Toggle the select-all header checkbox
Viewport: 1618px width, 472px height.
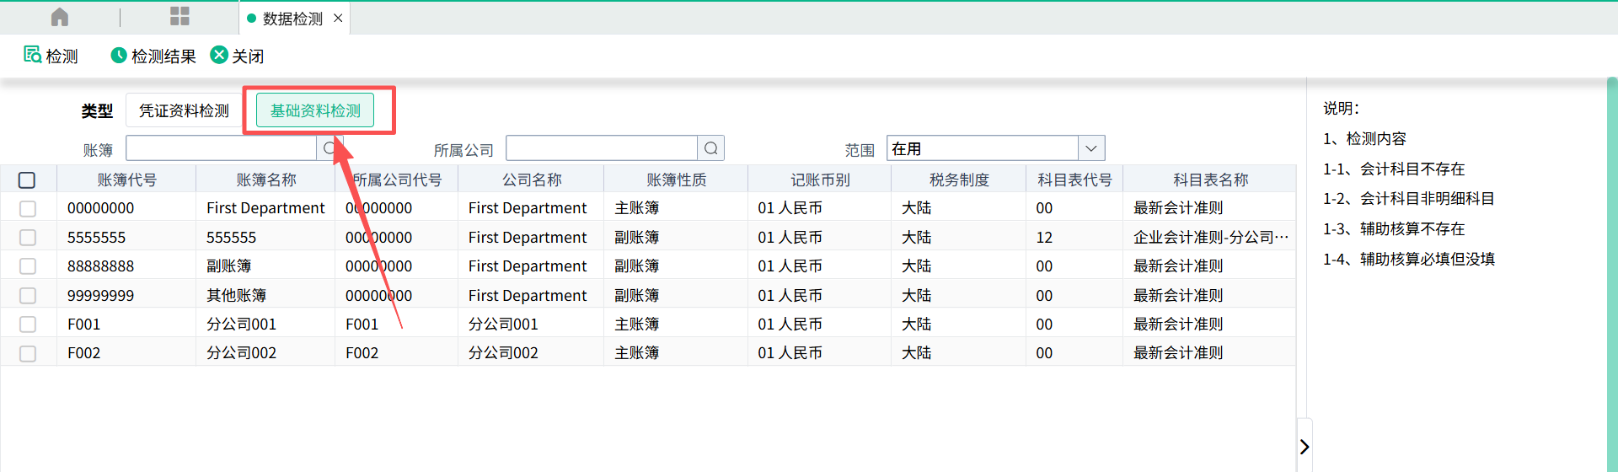[x=27, y=180]
